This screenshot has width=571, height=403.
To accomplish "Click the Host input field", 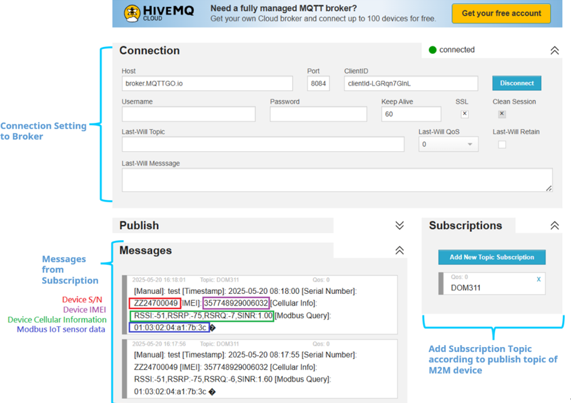I will coord(206,83).
